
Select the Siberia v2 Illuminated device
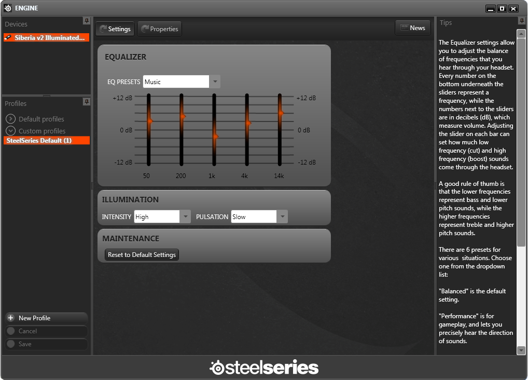(x=46, y=38)
